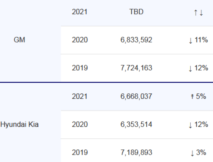213x162 pixels.
Task: Click the down arrow next to 3%
Action: click(x=192, y=153)
